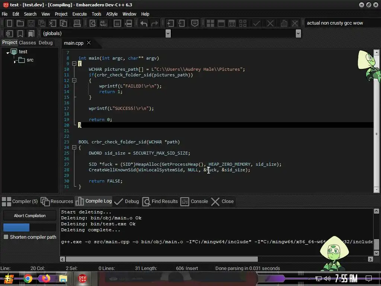Enable Shorten compiler path checkbox
Screen dimensions: 381x286
point(6,237)
